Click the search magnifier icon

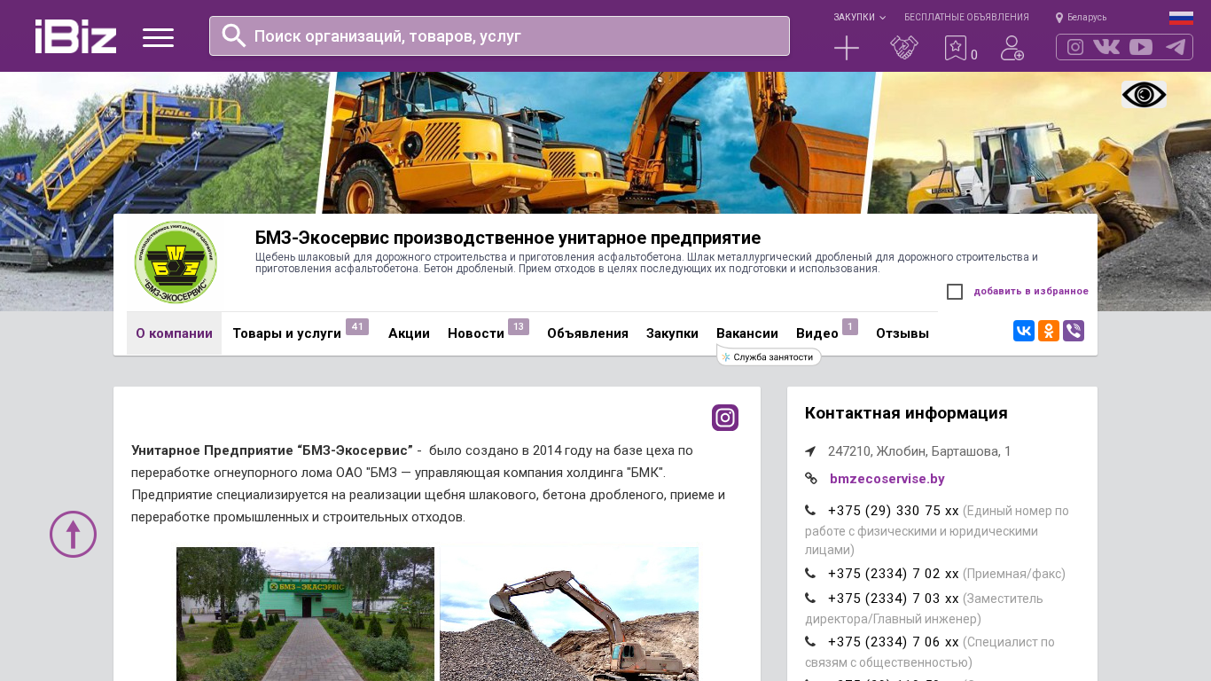234,35
